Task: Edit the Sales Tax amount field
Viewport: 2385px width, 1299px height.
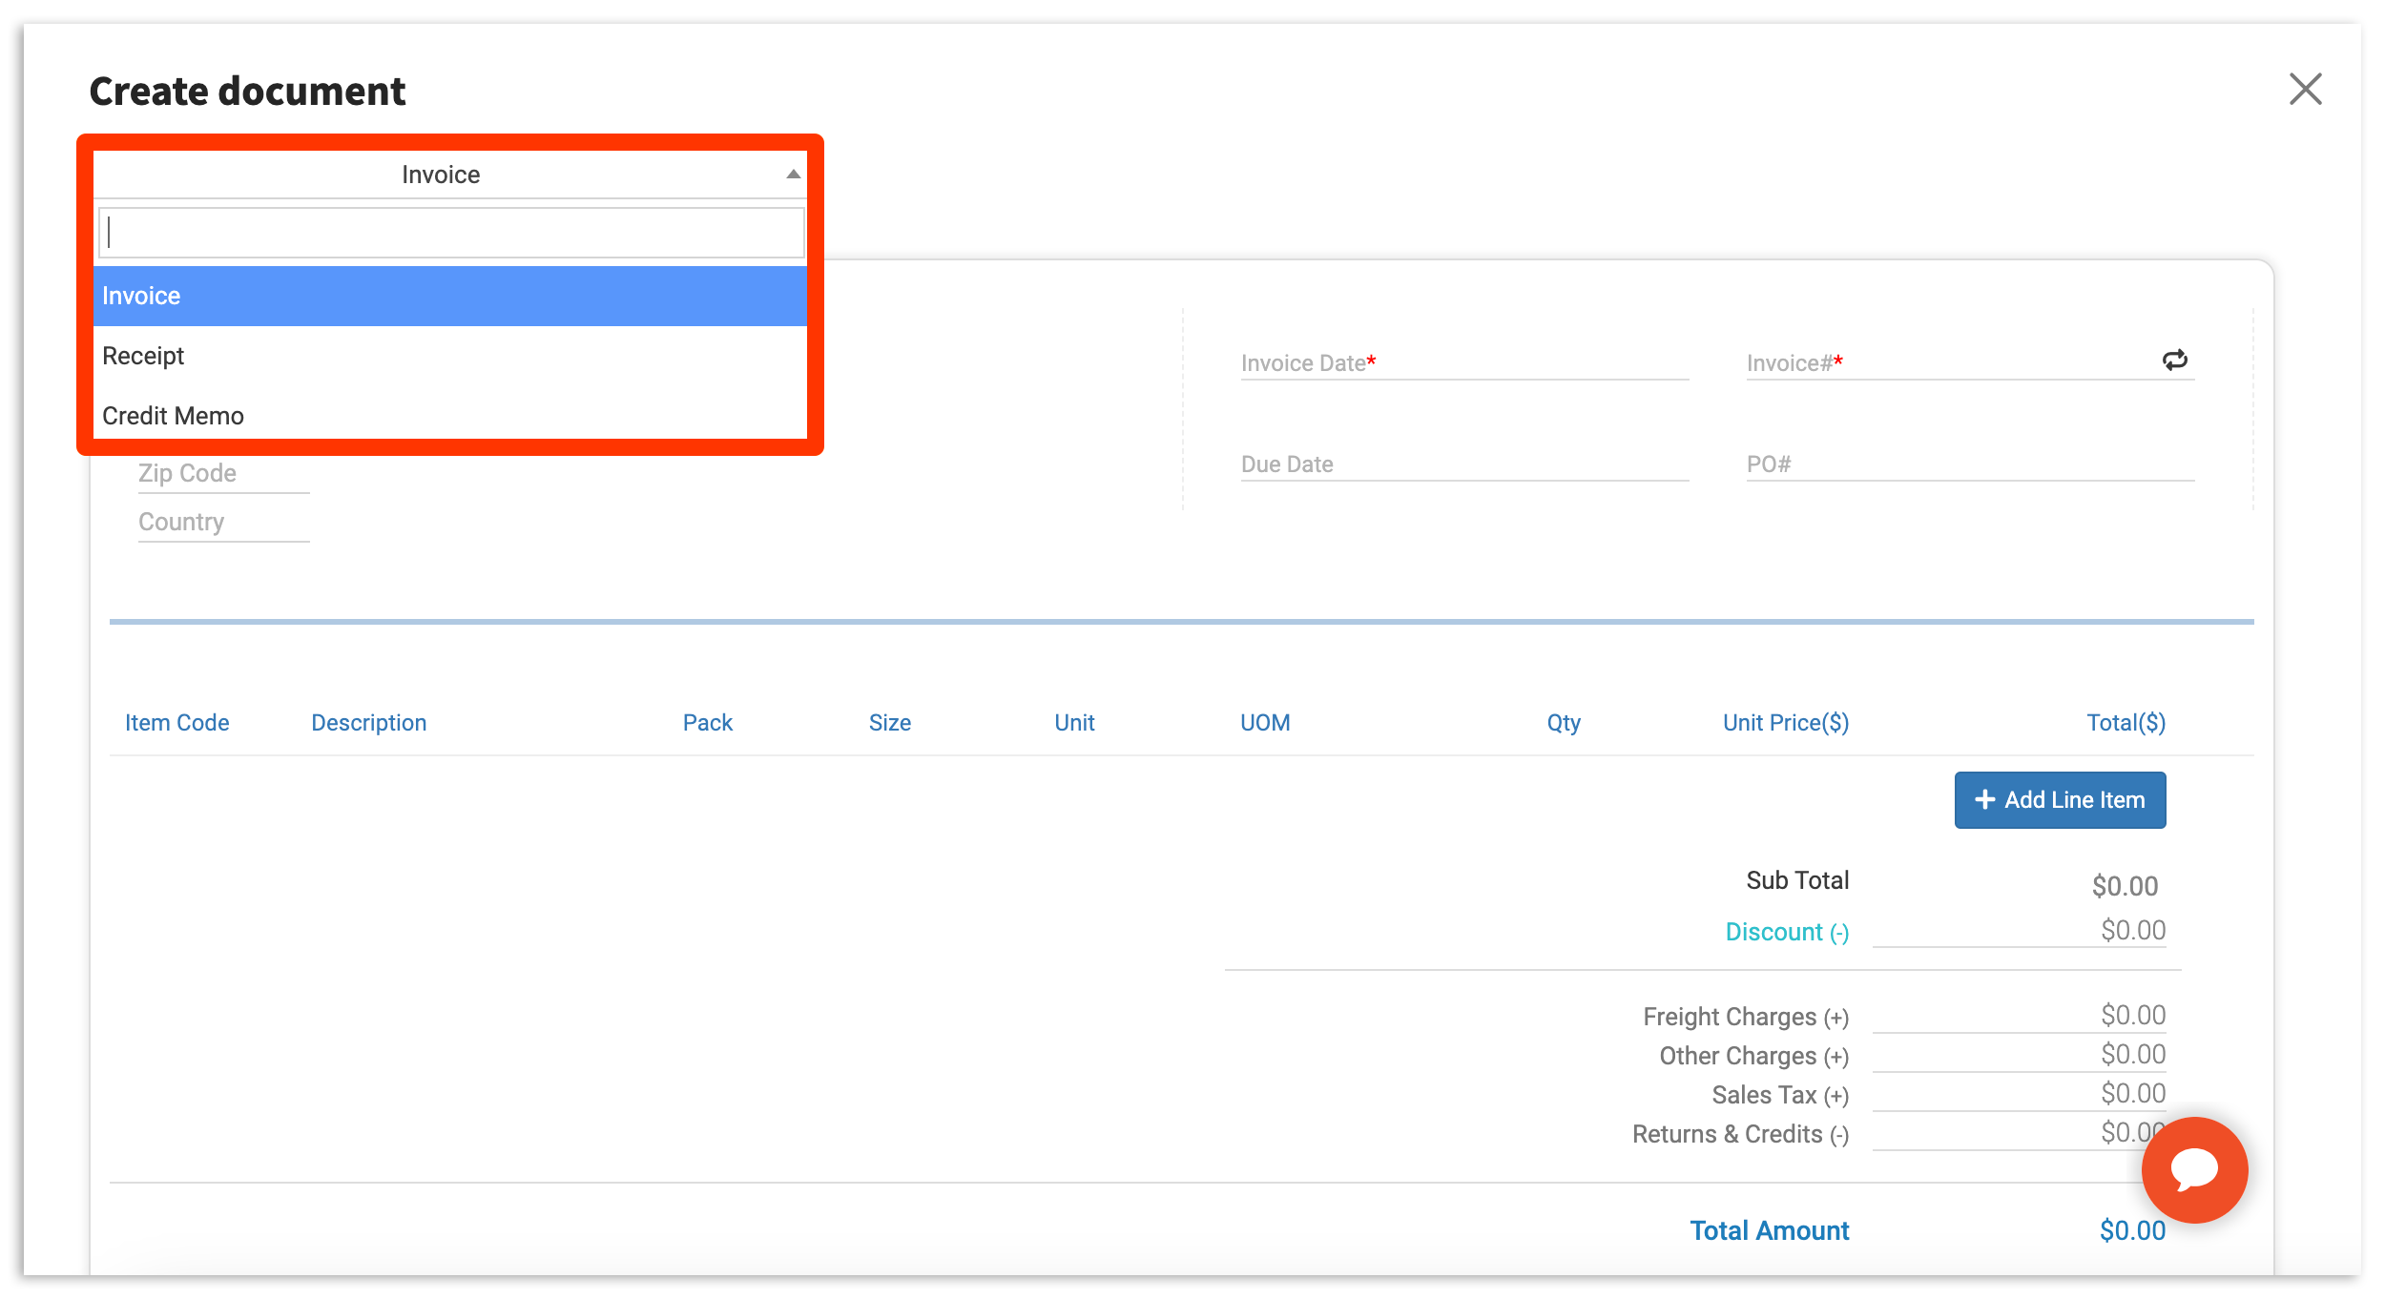Action: [2019, 1094]
